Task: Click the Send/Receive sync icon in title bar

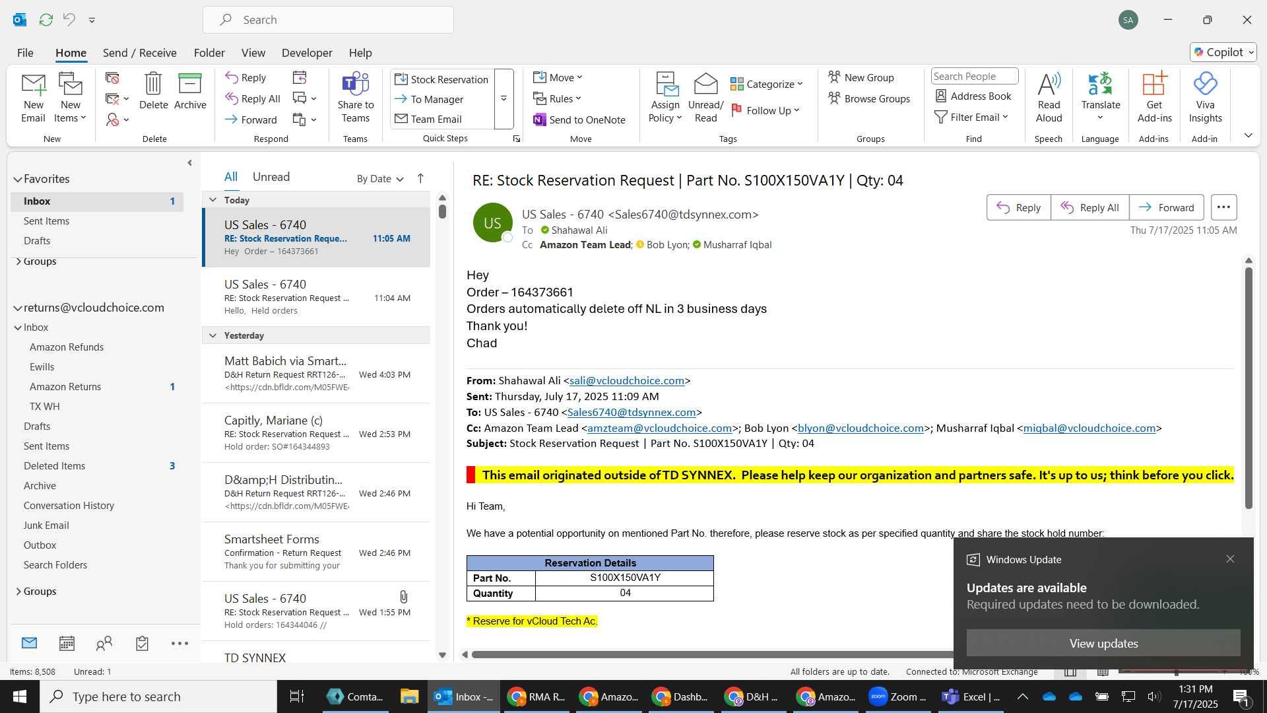Action: pyautogui.click(x=46, y=20)
